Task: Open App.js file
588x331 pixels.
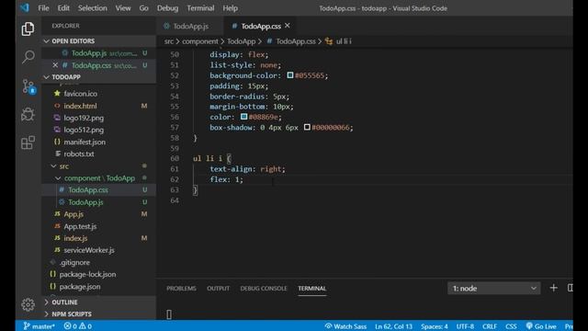Action: [x=73, y=214]
